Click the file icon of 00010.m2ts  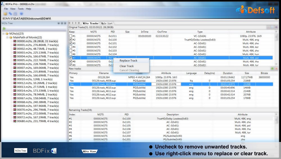15,79
